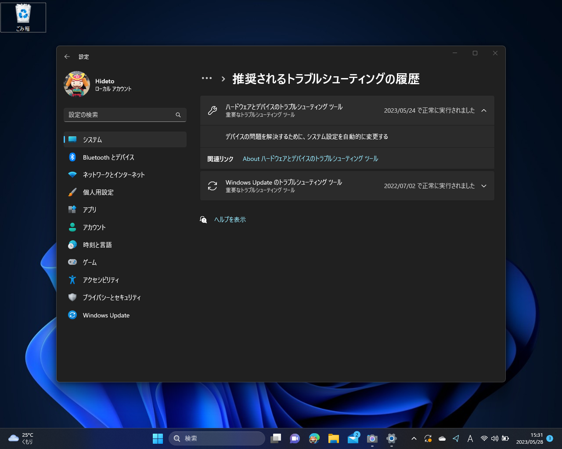This screenshot has height=449, width=562.
Task: Click the OneDrive cloud icon in system tray
Action: pos(442,438)
